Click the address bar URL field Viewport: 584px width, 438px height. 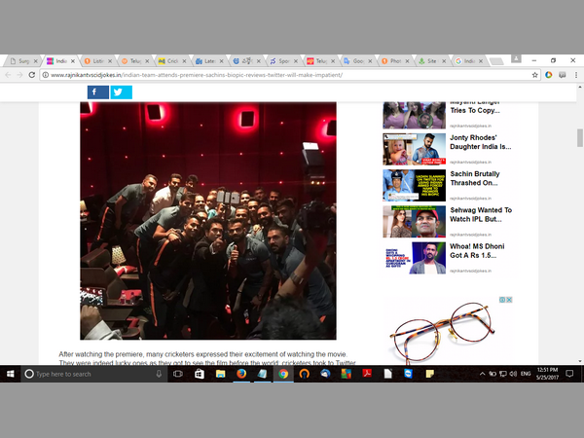(282, 75)
